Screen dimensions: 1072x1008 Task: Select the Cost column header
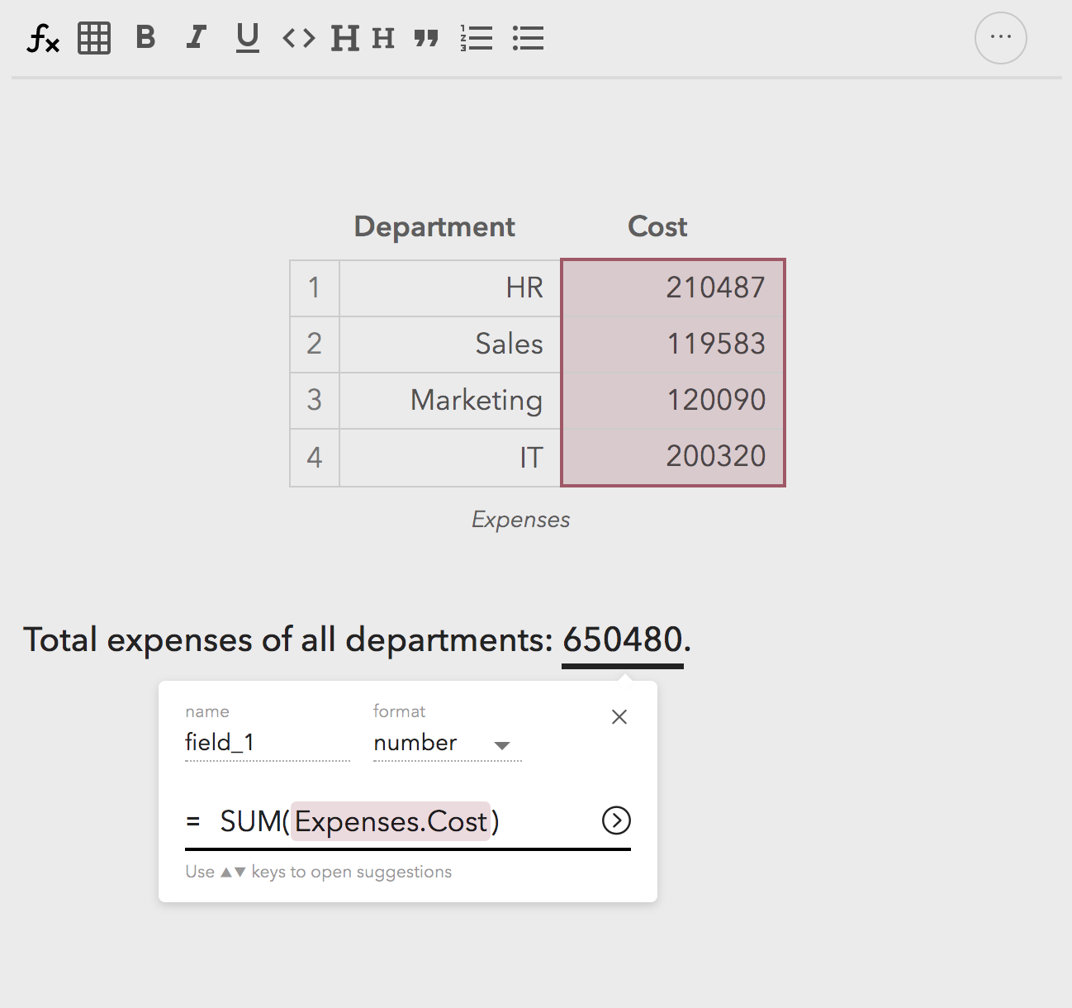point(657,226)
